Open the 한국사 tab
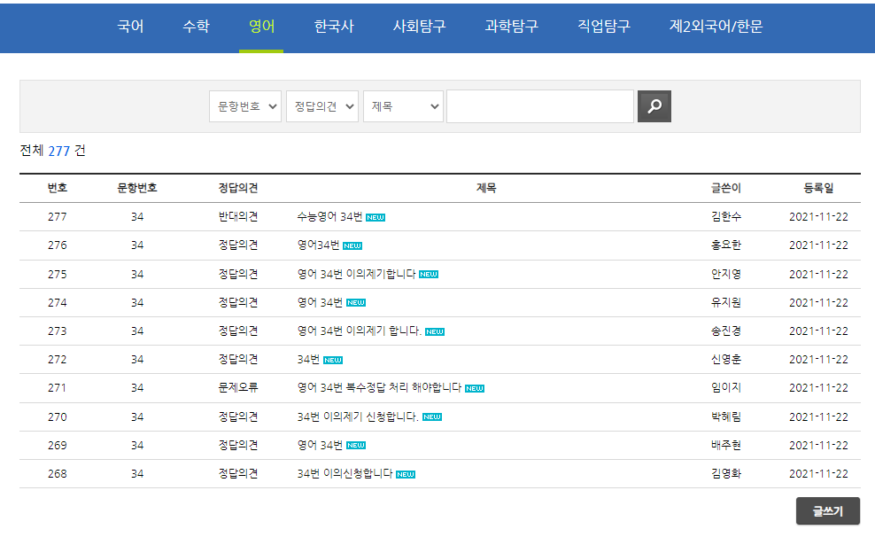875x537 pixels. coord(334,27)
